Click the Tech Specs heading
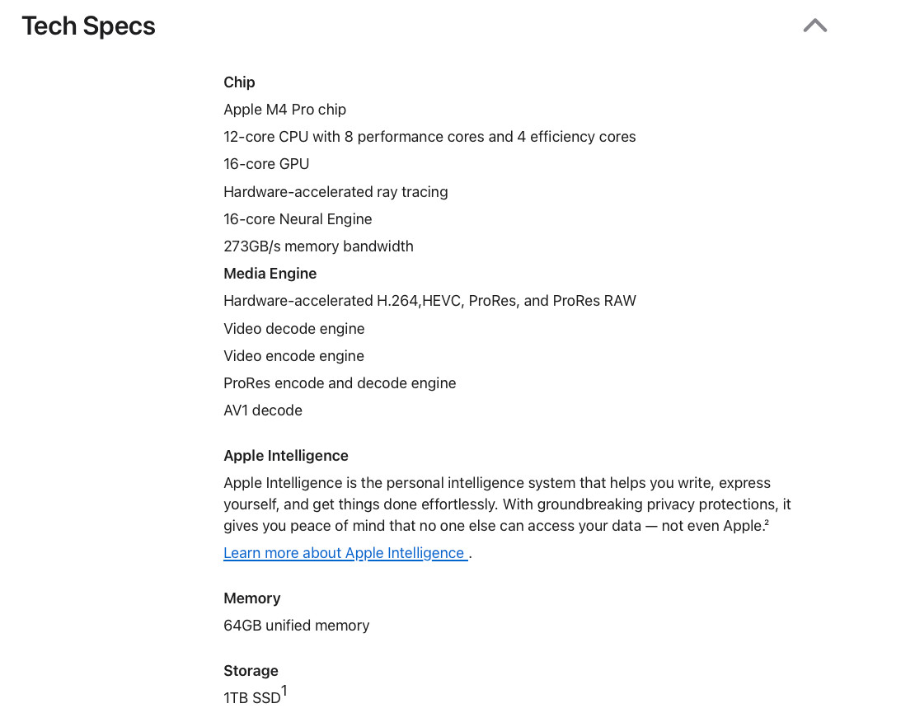This screenshot has height=727, width=915. 89,26
